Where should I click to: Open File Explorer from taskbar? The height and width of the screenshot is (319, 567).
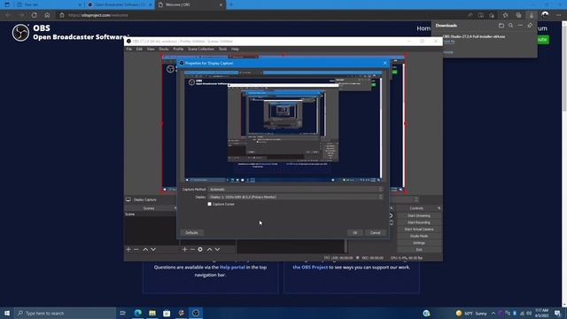(152, 313)
